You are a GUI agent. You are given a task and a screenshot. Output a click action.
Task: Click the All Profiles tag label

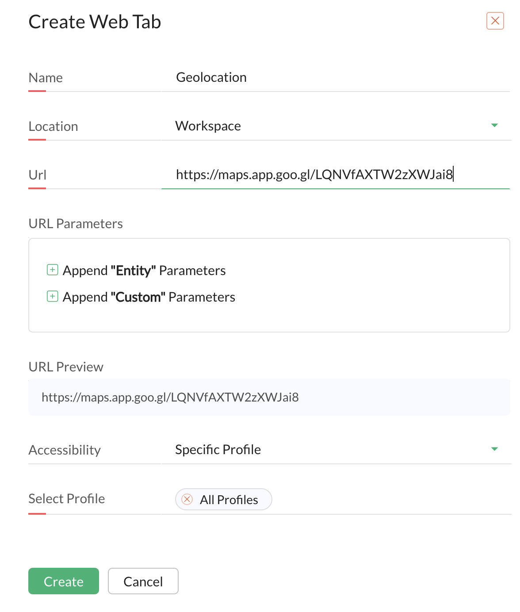tap(229, 500)
